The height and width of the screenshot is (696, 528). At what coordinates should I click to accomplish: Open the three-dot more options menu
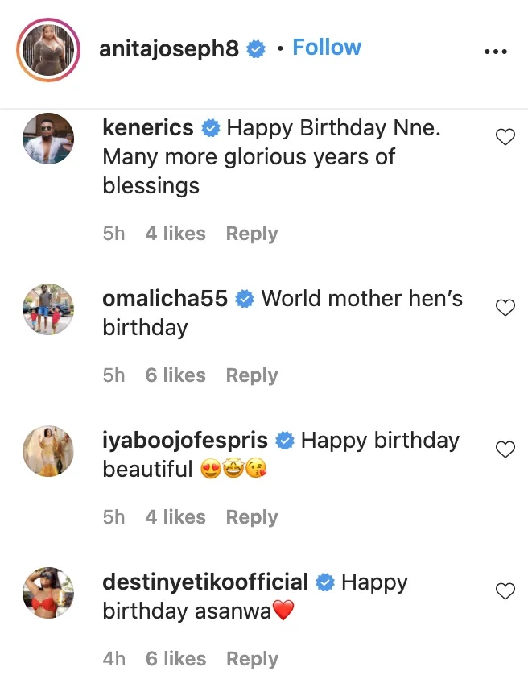496,51
